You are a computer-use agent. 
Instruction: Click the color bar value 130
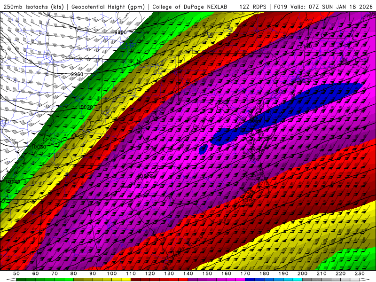(169, 274)
